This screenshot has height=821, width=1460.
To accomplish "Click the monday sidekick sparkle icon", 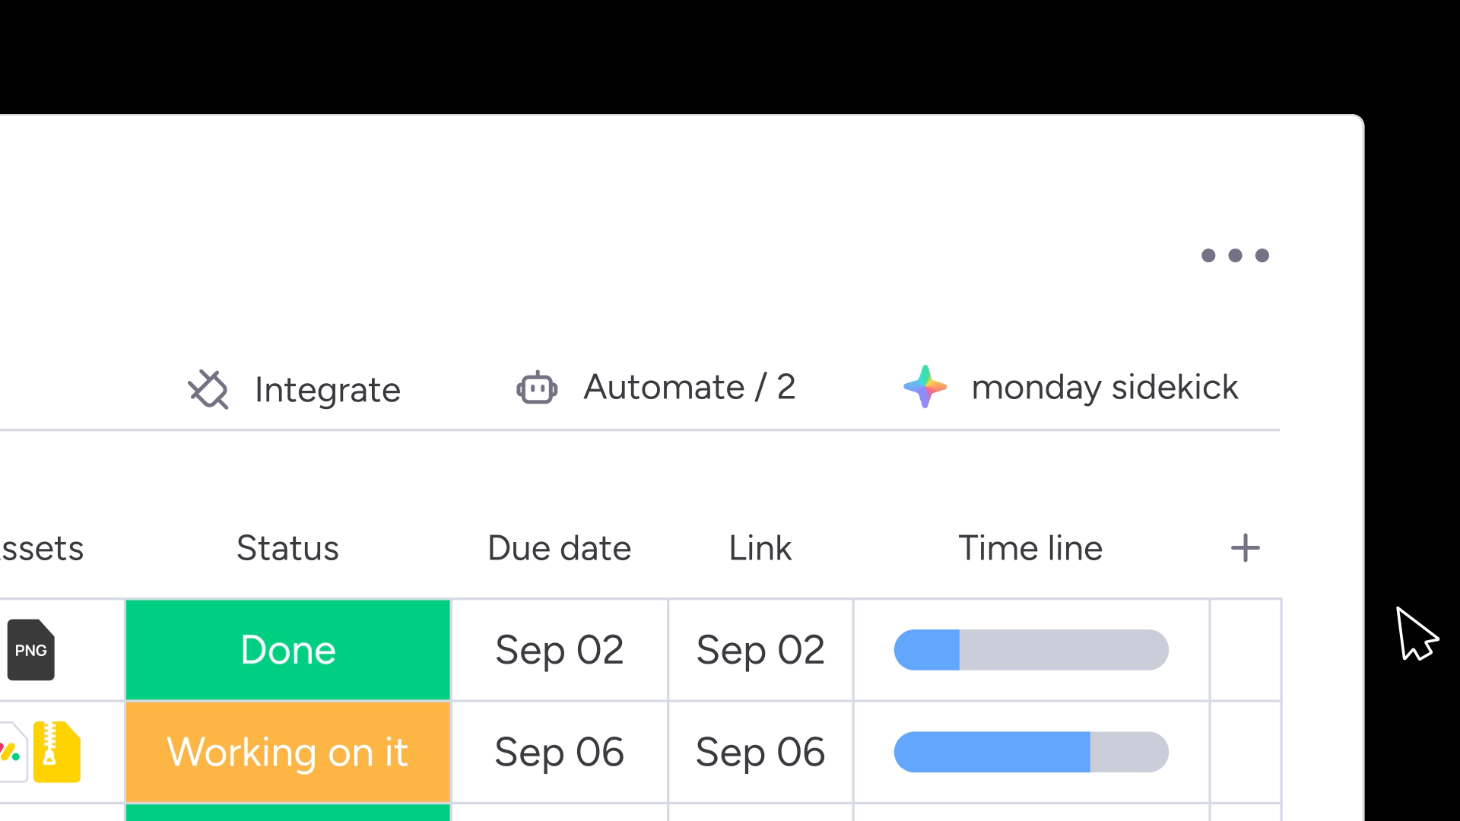I will point(925,387).
